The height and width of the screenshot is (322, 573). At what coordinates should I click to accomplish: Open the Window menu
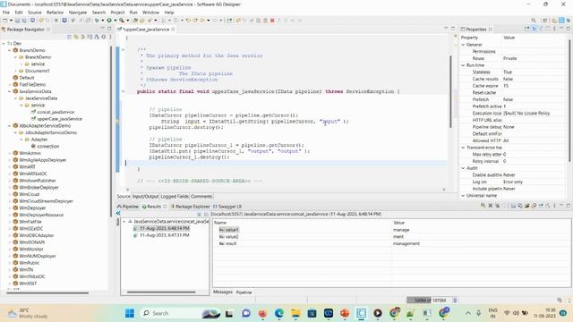click(150, 13)
